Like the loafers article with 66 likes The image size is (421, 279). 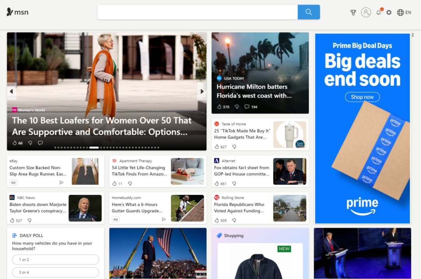pos(18,143)
